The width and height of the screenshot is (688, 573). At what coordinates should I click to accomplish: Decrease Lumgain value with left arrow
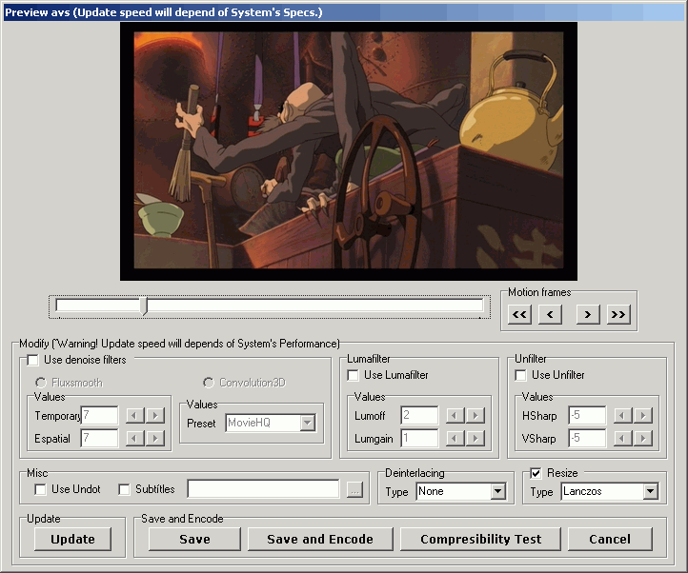[x=455, y=438]
